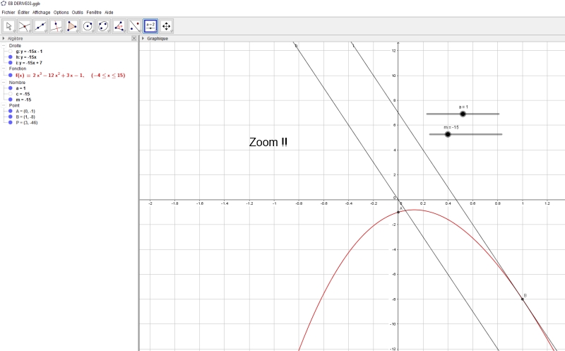Image resolution: width=565 pixels, height=351 pixels.
Task: Hide number m = -15 via its dot
Action: point(11,100)
